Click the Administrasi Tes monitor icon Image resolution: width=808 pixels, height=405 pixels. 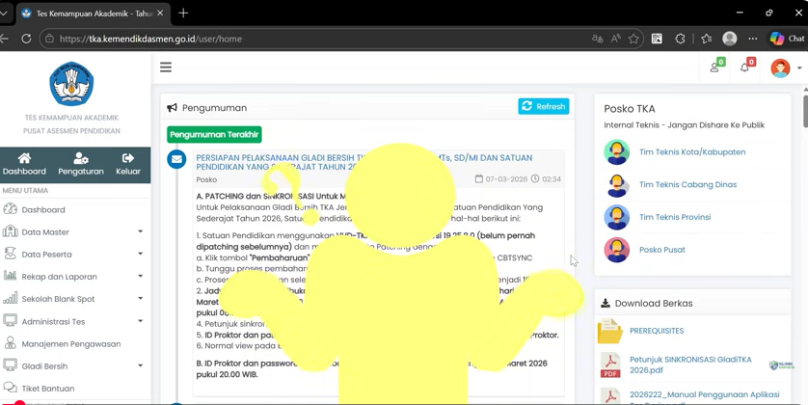11,320
